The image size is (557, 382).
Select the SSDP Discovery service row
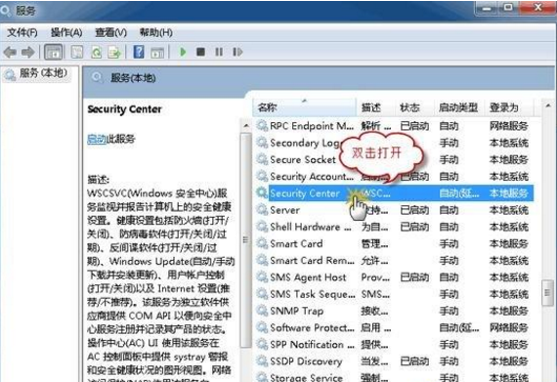(x=395, y=361)
